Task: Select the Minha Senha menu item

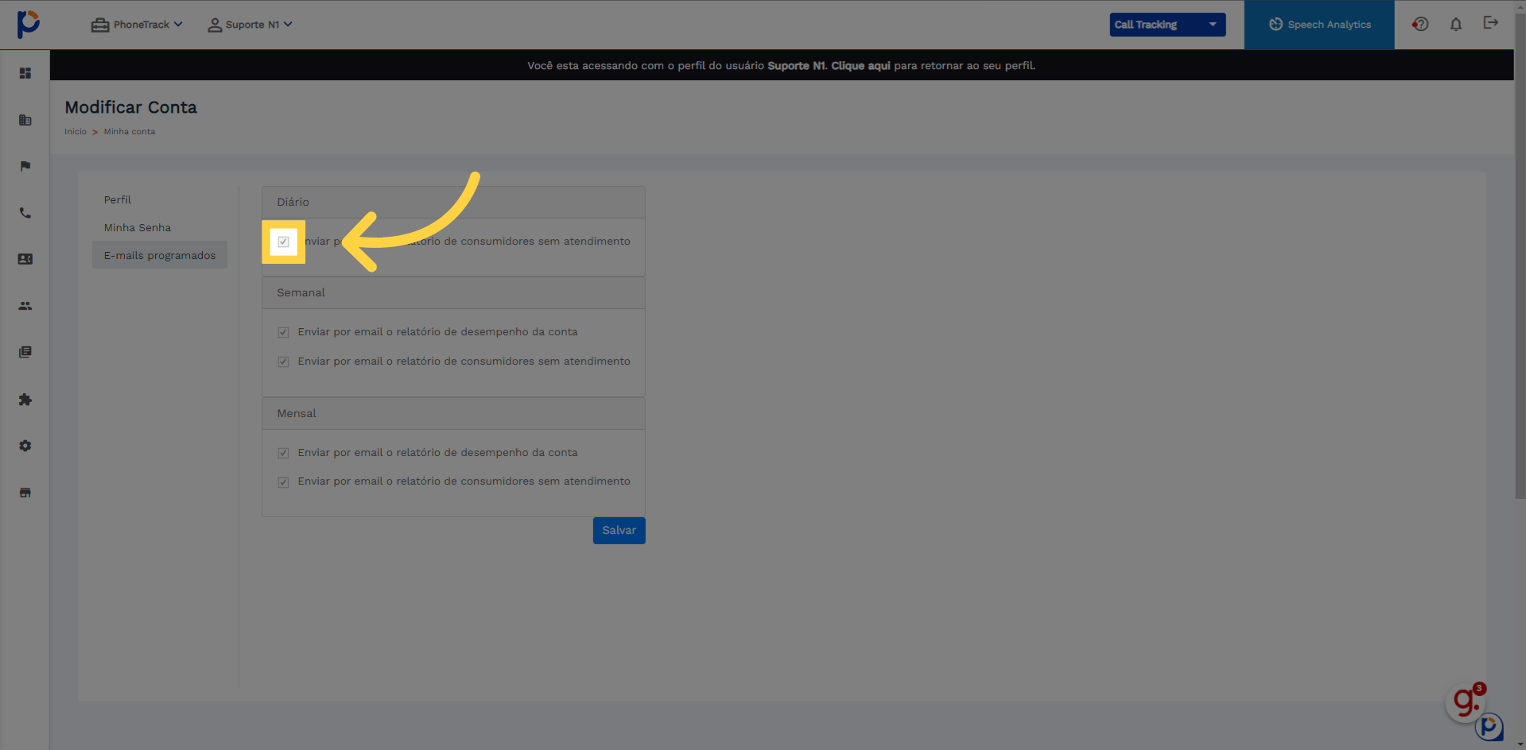Action: pos(138,227)
